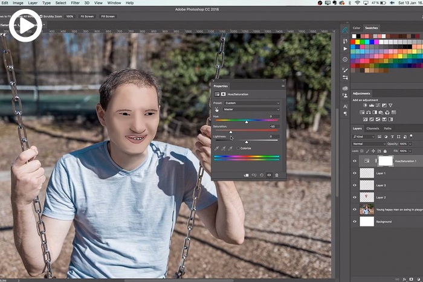Image resolution: width=423 pixels, height=282 pixels.
Task: Click the clip to layer icon
Action: [x=246, y=175]
